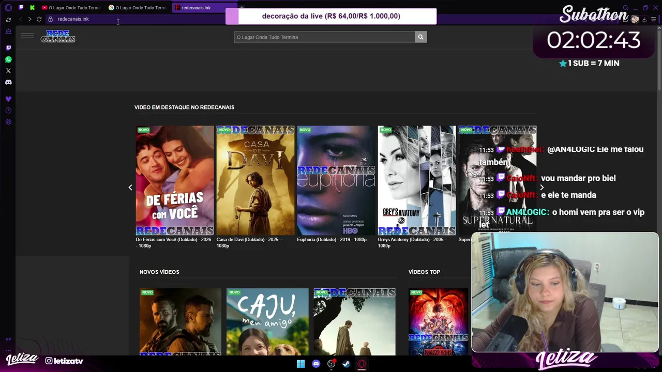This screenshot has height=372, width=662.
Task: Switch to the YouTube 'O Lugar Onde Tudo Termina' tab
Action: [71, 8]
